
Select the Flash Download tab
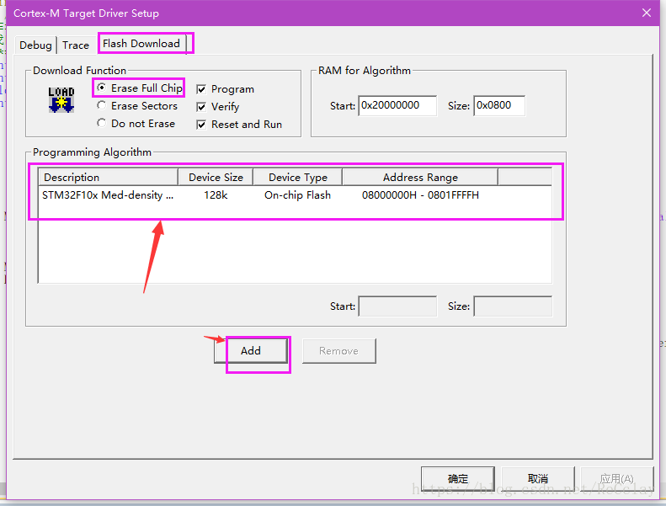click(141, 43)
